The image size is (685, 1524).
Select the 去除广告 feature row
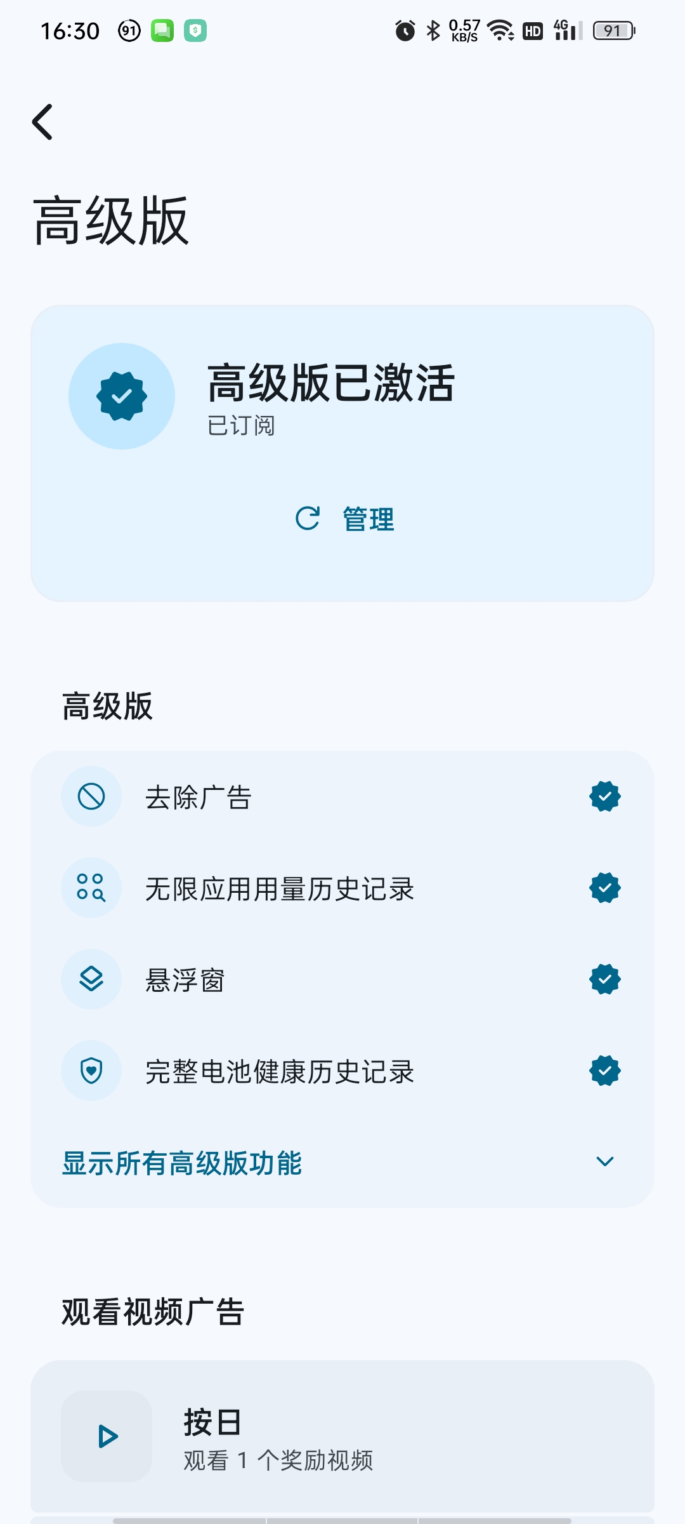coord(342,796)
